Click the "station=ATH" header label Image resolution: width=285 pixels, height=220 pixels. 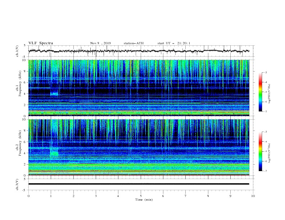pyautogui.click(x=134, y=43)
